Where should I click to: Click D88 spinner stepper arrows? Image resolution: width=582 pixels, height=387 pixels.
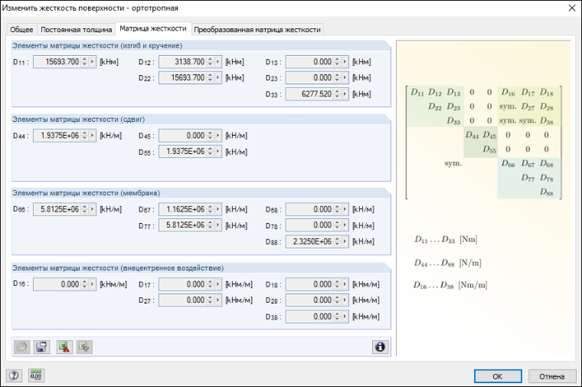337,241
